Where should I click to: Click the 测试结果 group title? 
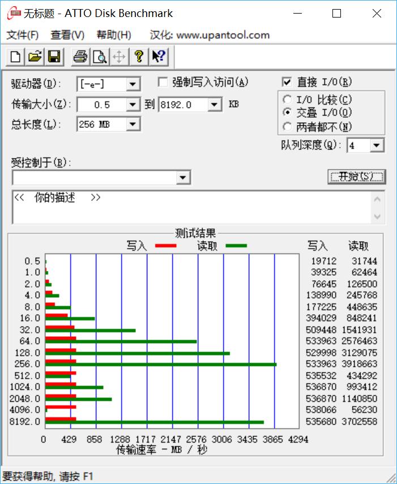tap(195, 233)
